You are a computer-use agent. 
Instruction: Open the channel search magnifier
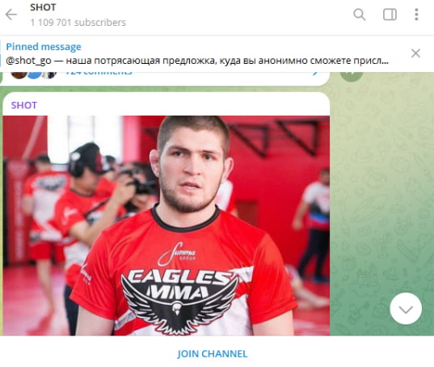360,15
